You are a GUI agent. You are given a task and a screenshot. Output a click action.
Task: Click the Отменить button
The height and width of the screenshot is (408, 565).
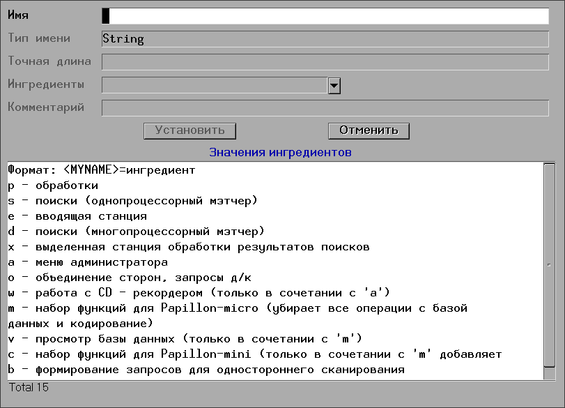pyautogui.click(x=369, y=130)
